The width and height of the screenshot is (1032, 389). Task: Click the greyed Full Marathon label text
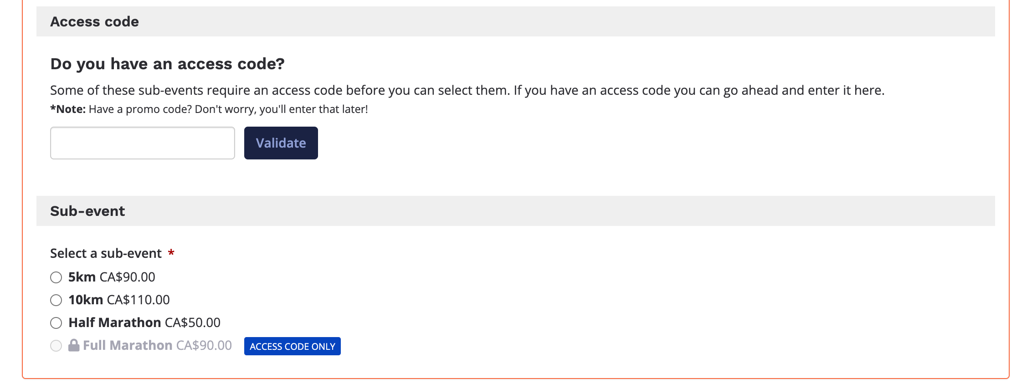(128, 345)
